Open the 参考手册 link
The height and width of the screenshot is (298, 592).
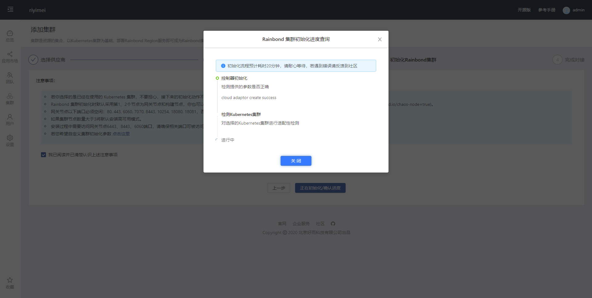547,10
